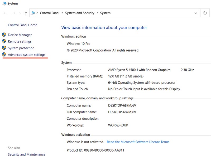The width and height of the screenshot is (211, 160).
Task: Go forward with the forward arrow
Action: pyautogui.click(x=14, y=13)
